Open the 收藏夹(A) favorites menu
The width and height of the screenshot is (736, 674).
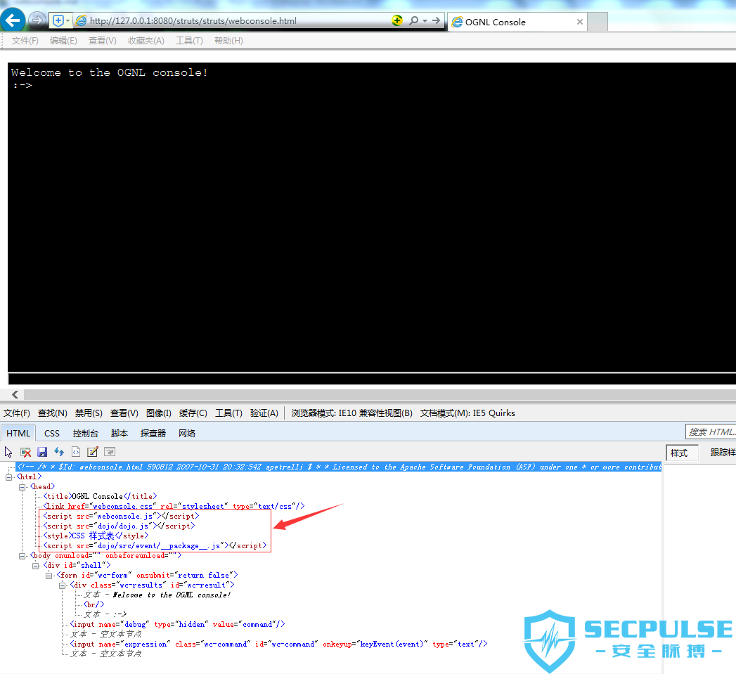(146, 41)
